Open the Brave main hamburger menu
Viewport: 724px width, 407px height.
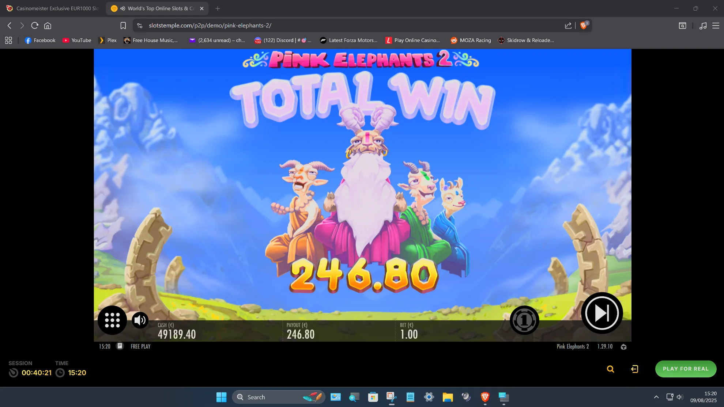pos(716,26)
